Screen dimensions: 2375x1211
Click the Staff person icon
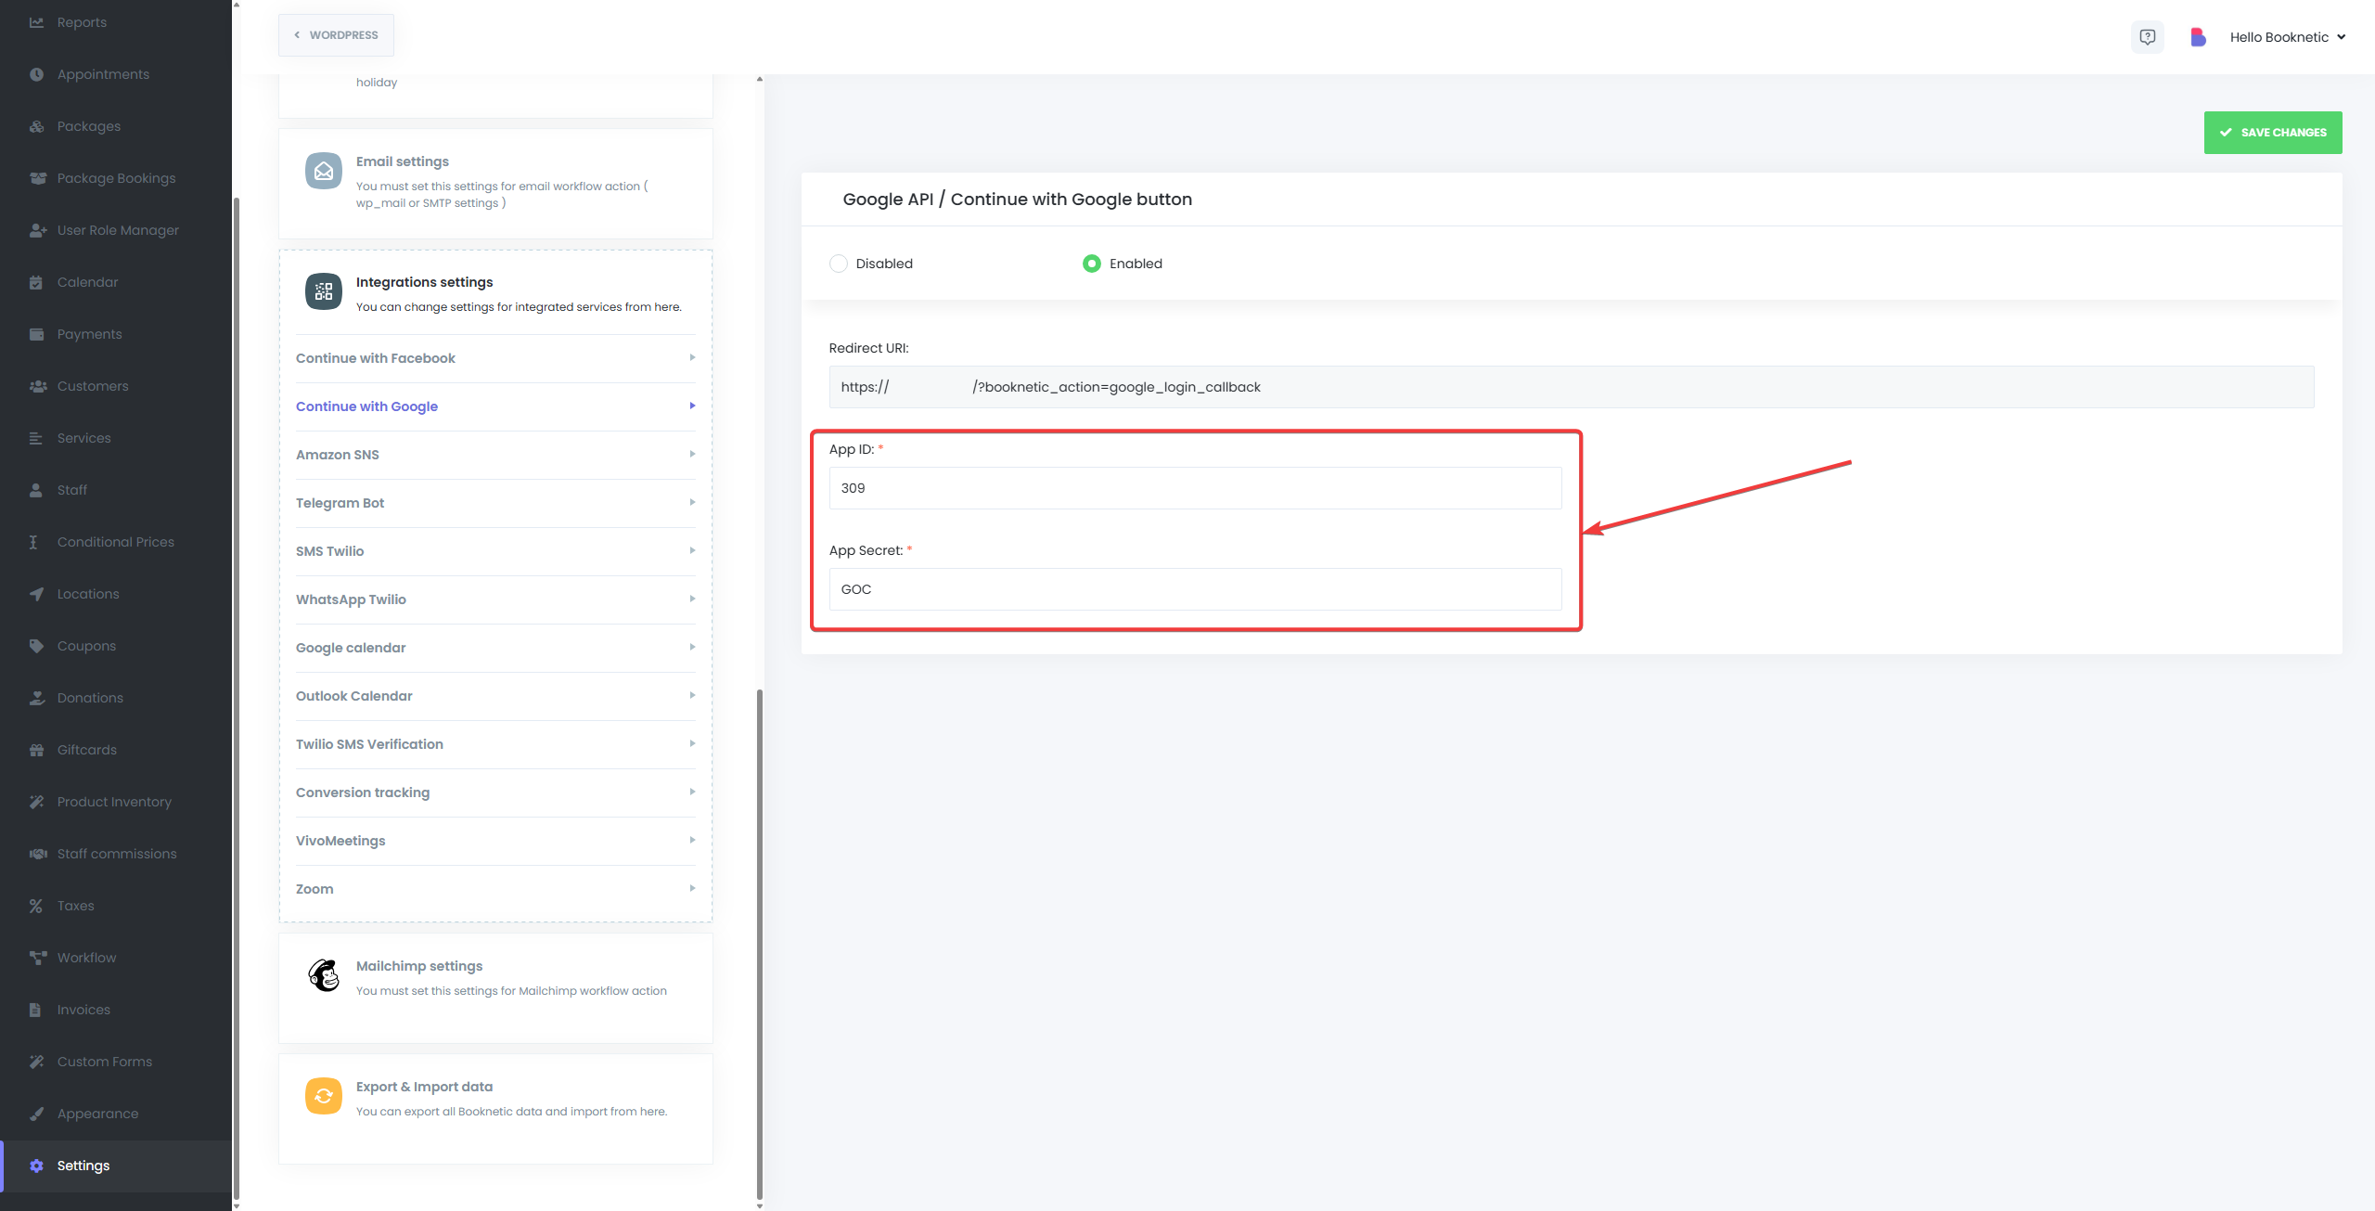click(x=36, y=490)
